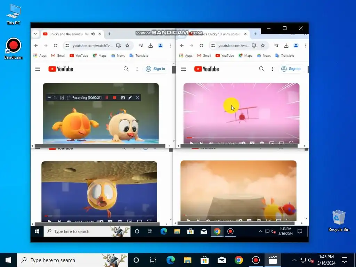Open YouTube settings dots in top-left window
Screen dimensions: 356x267
point(137,69)
